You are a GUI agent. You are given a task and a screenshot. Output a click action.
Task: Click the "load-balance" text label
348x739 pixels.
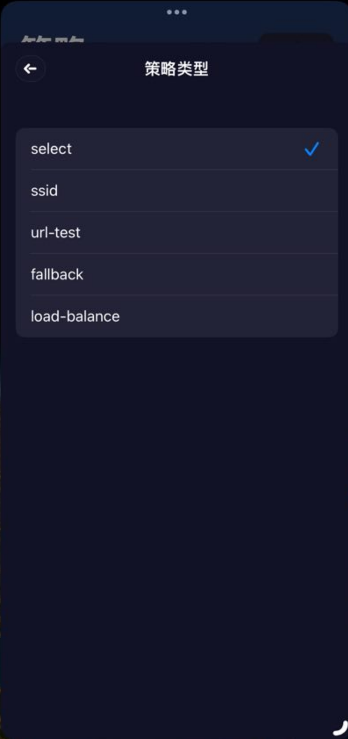pos(75,316)
